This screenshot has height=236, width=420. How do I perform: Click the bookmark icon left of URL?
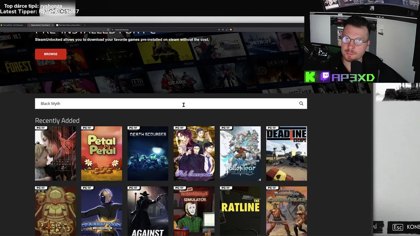click(108, 29)
